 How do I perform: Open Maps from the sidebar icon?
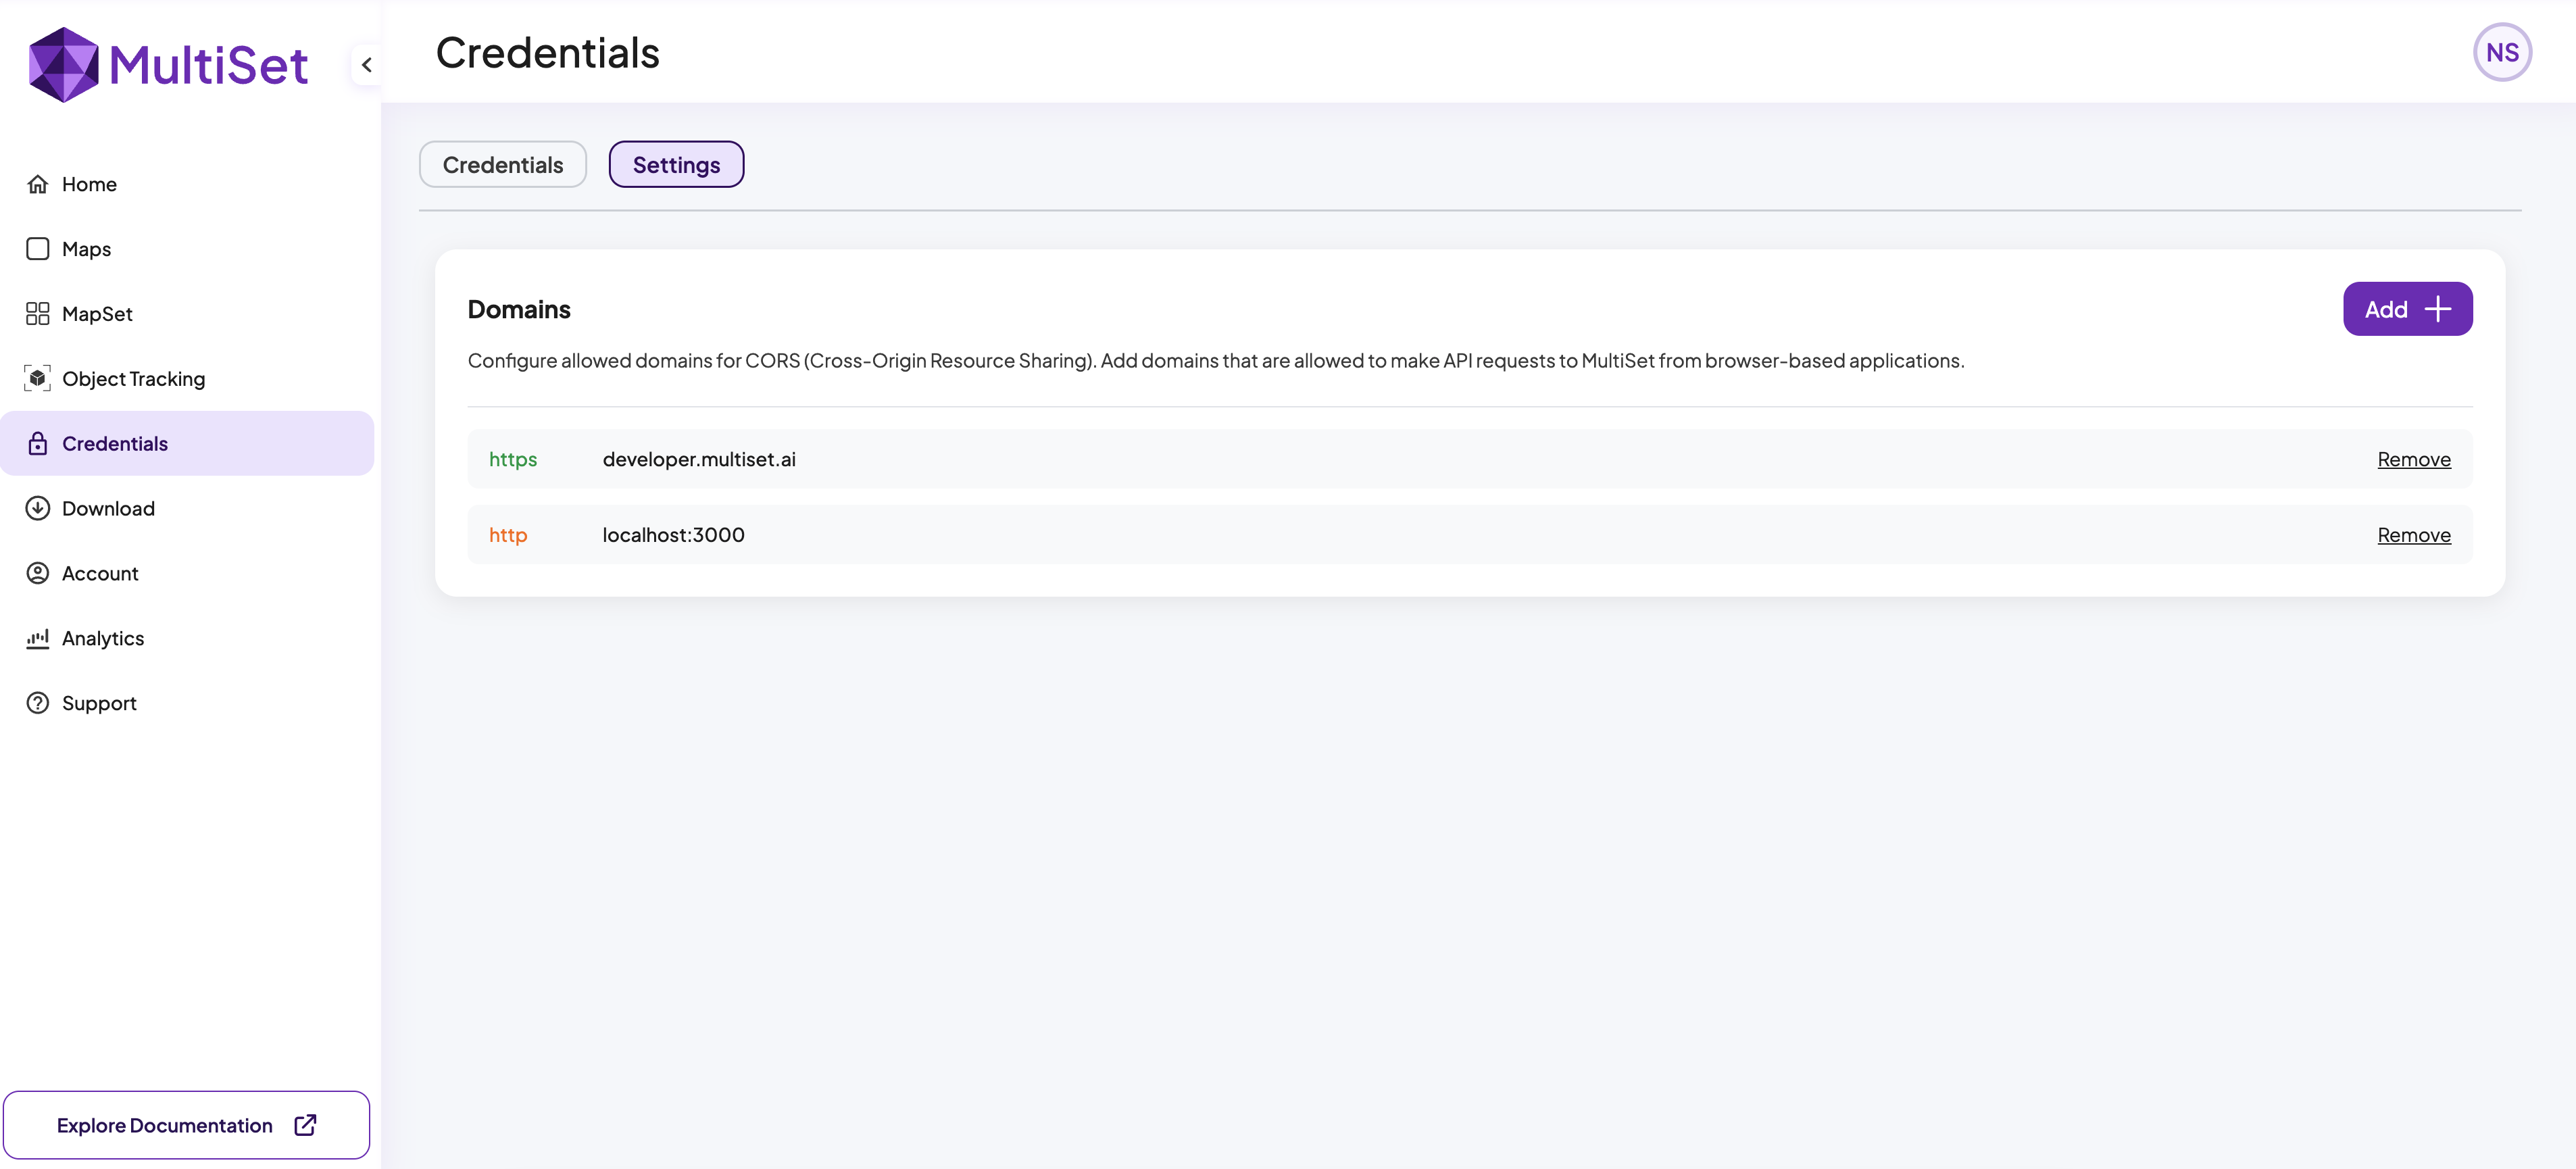click(38, 249)
